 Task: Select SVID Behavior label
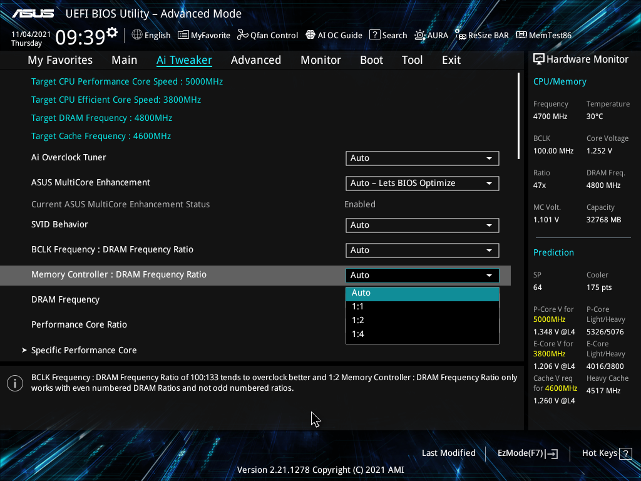59,225
